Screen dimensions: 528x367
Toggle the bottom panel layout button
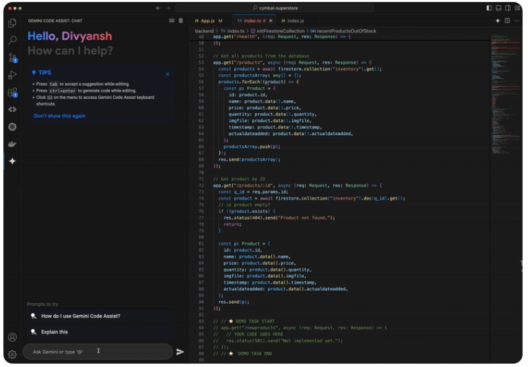tap(499, 8)
